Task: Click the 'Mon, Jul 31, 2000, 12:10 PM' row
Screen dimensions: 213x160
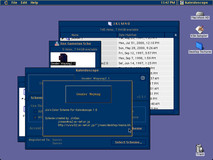Action: [x=139, y=43]
